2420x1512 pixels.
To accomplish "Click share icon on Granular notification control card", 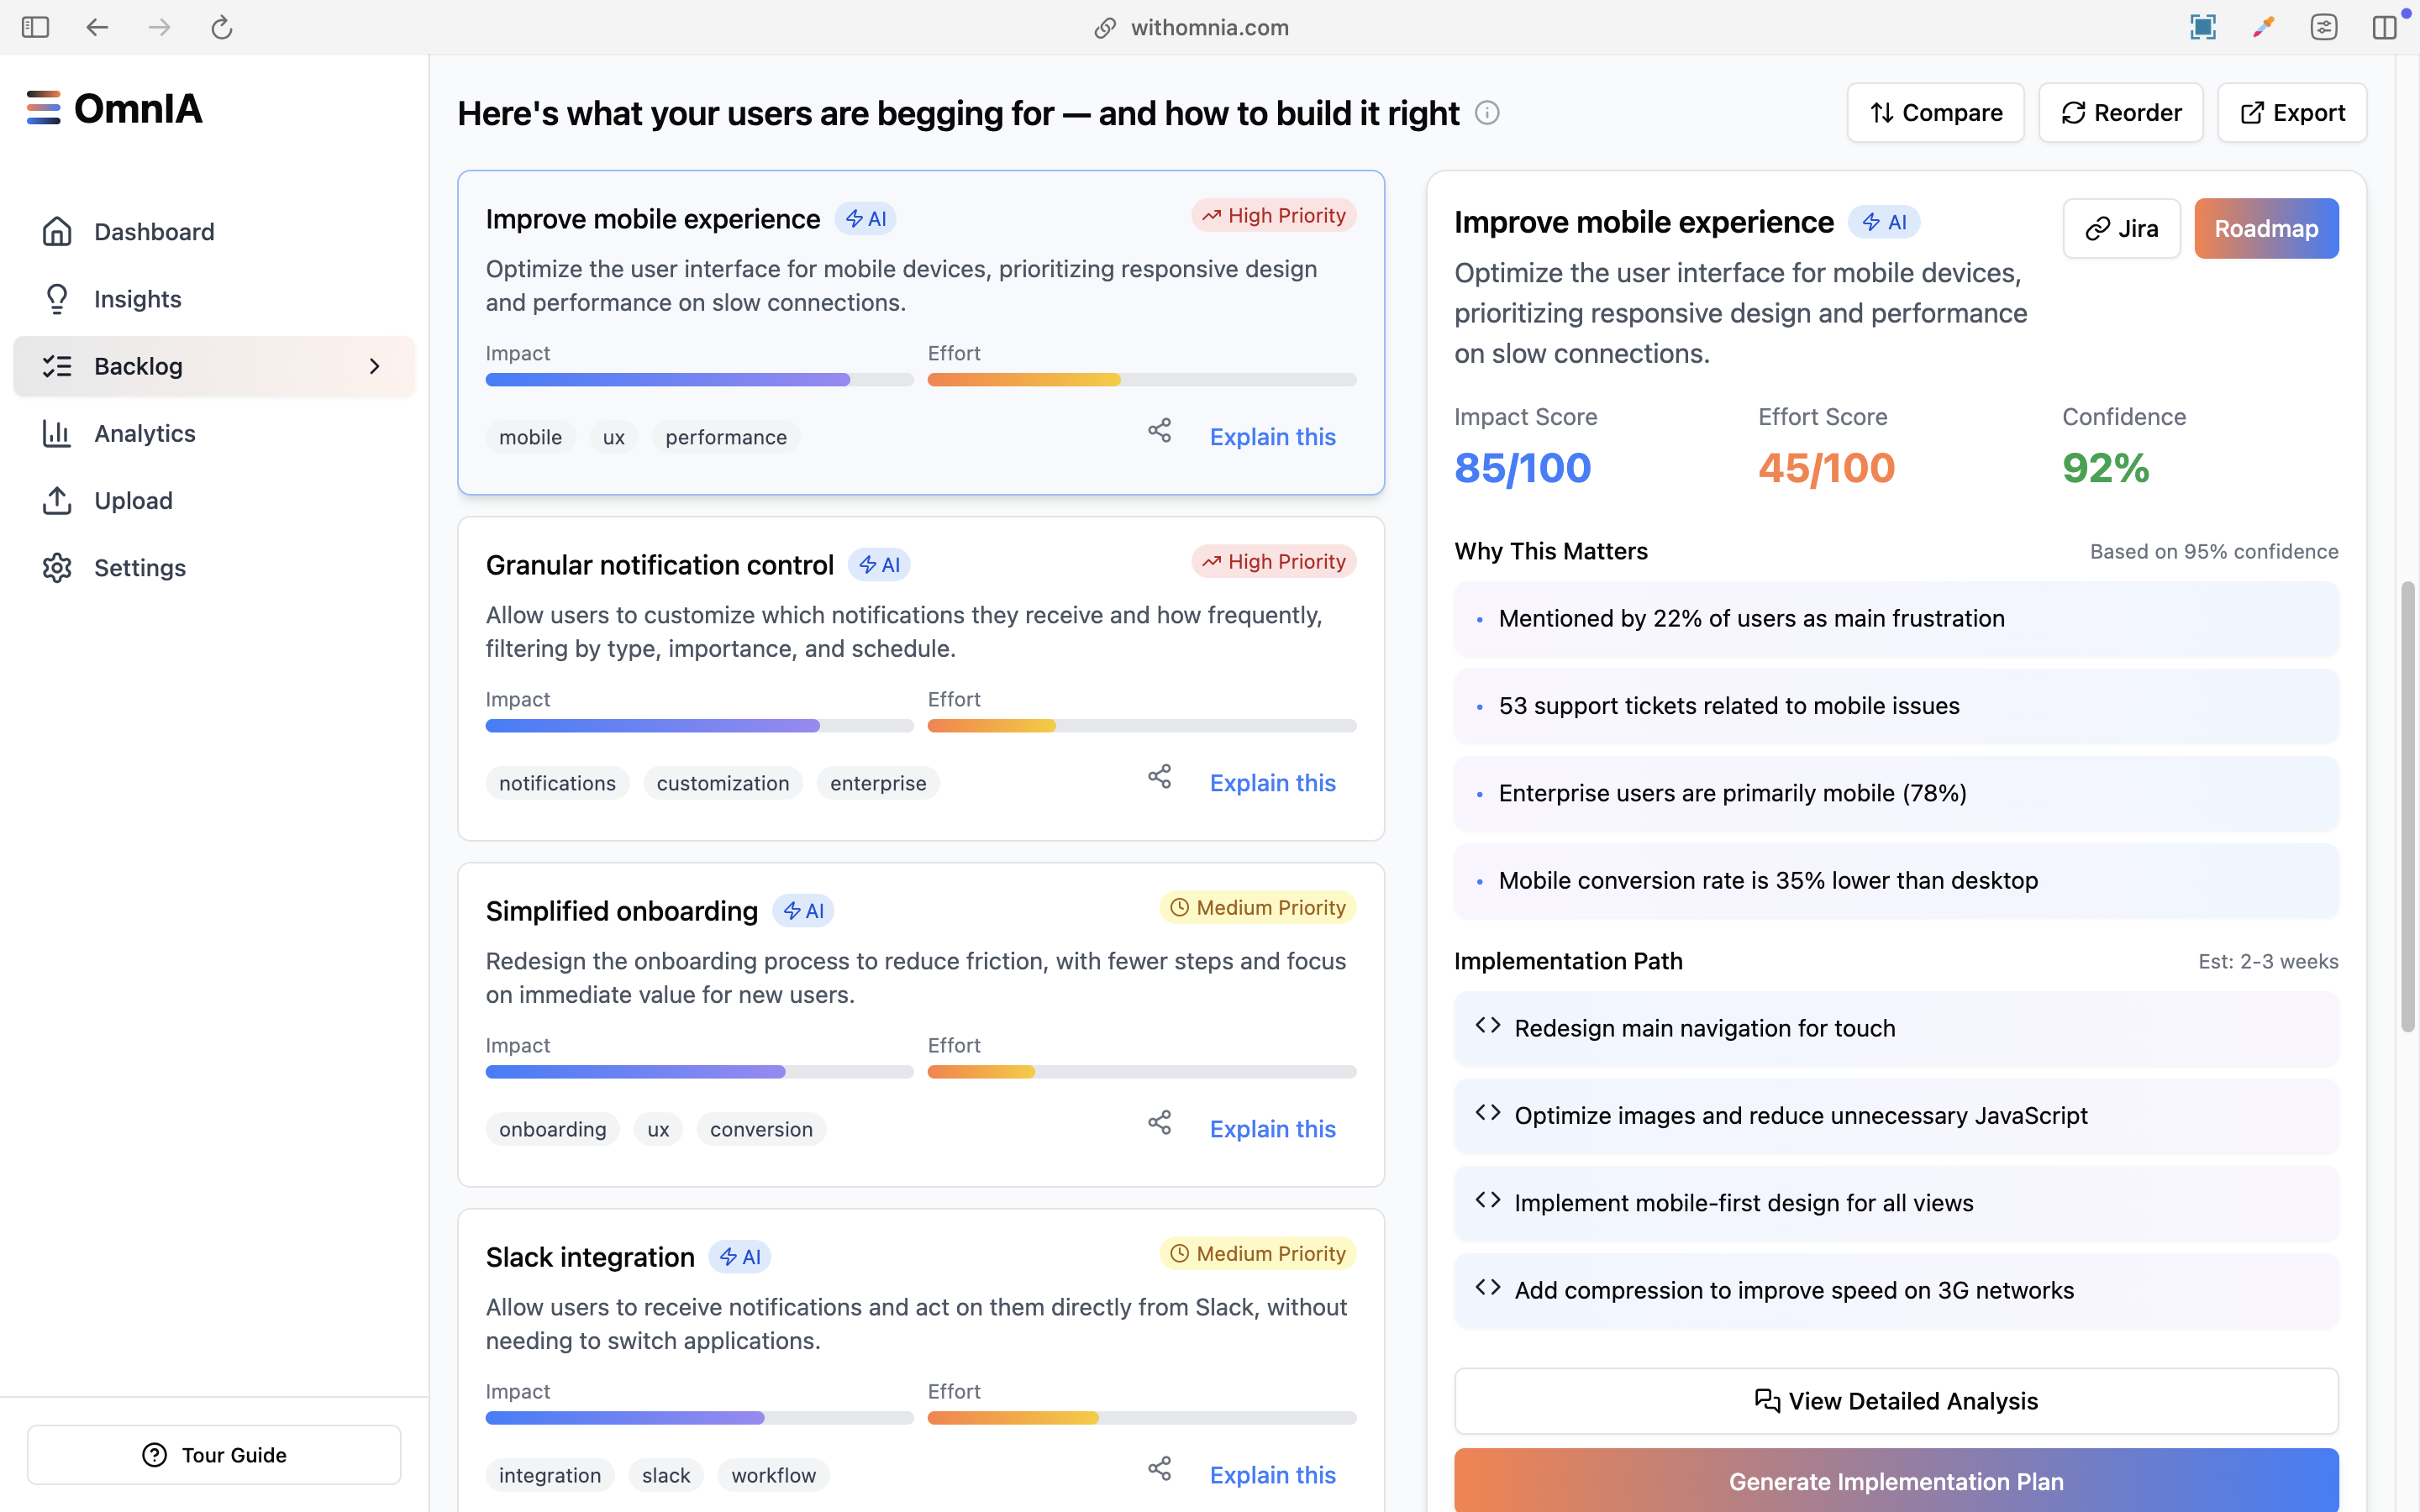I will (1159, 777).
